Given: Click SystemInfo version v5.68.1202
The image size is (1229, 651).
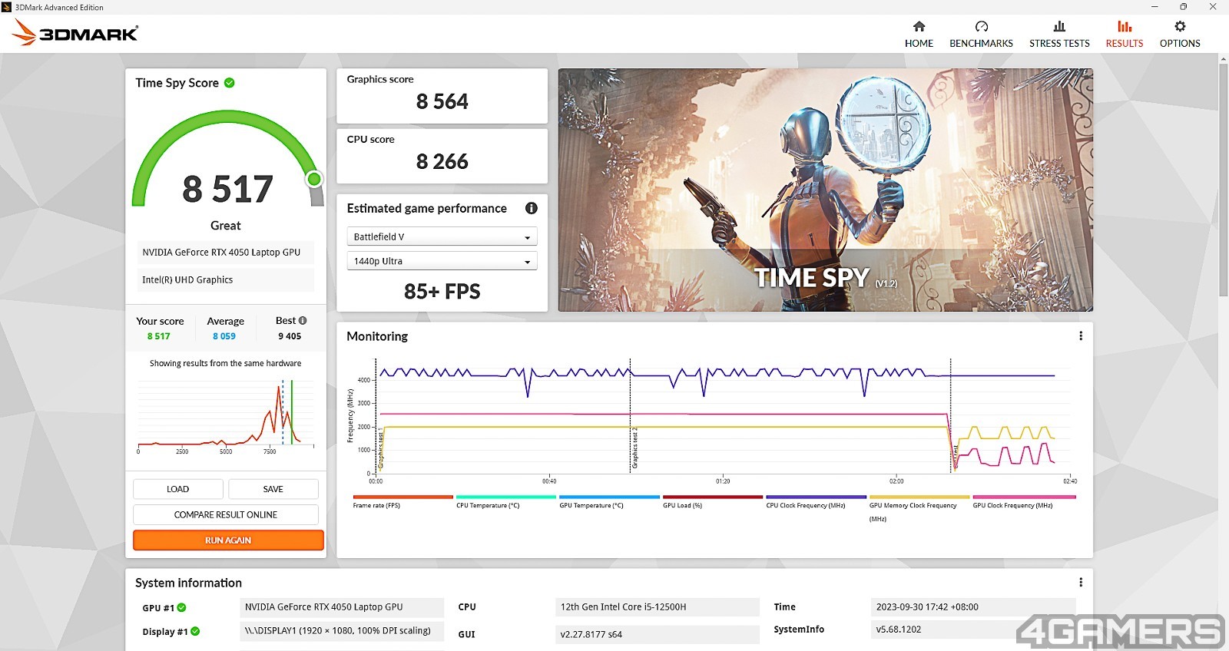Looking at the screenshot, I should pos(973,629).
